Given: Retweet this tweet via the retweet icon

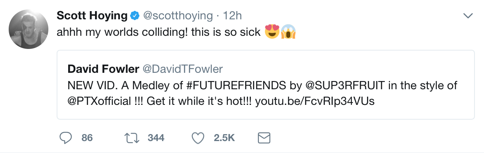Looking at the screenshot, I should pos(132,138).
